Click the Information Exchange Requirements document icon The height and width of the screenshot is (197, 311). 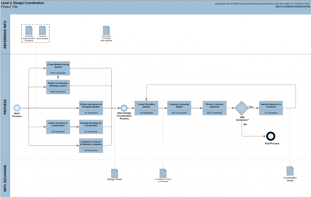coord(106,30)
